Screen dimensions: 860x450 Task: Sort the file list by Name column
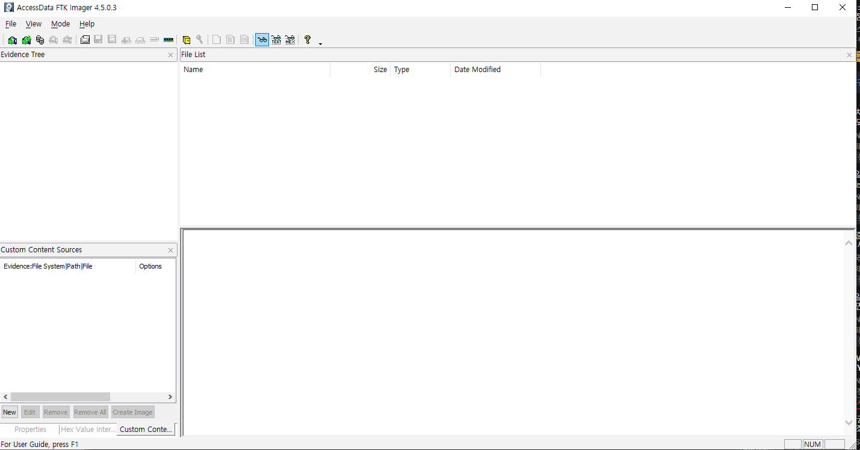(255, 70)
